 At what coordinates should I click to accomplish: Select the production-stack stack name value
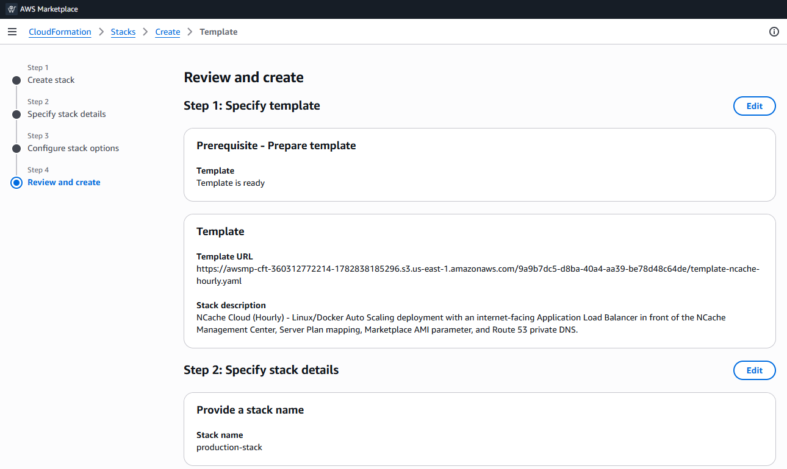coord(229,447)
